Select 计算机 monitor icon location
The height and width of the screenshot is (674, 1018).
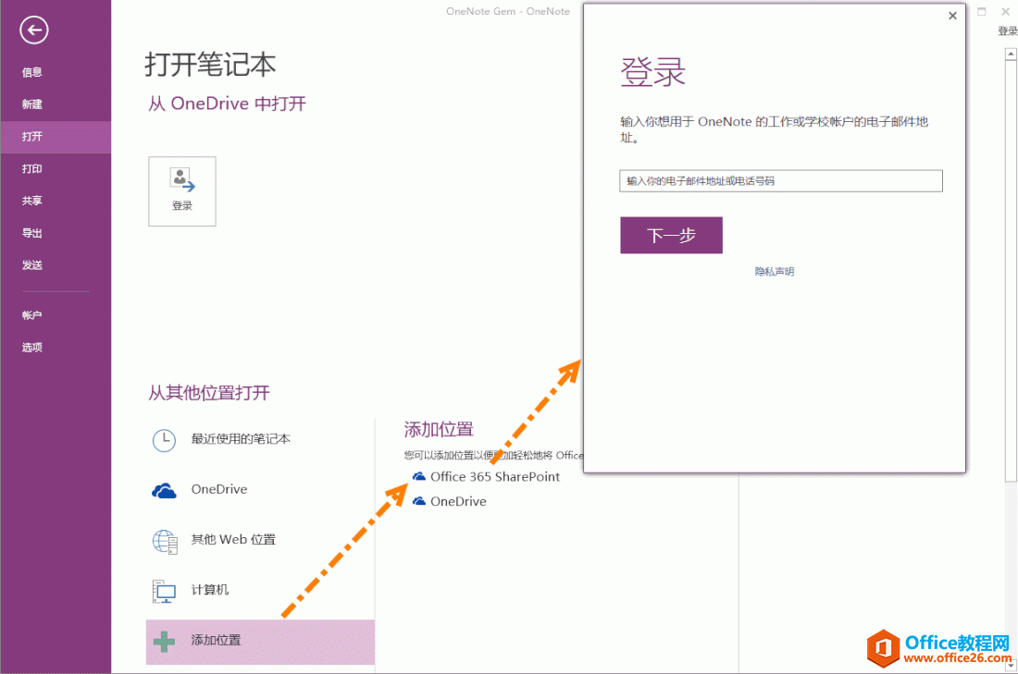tap(165, 590)
